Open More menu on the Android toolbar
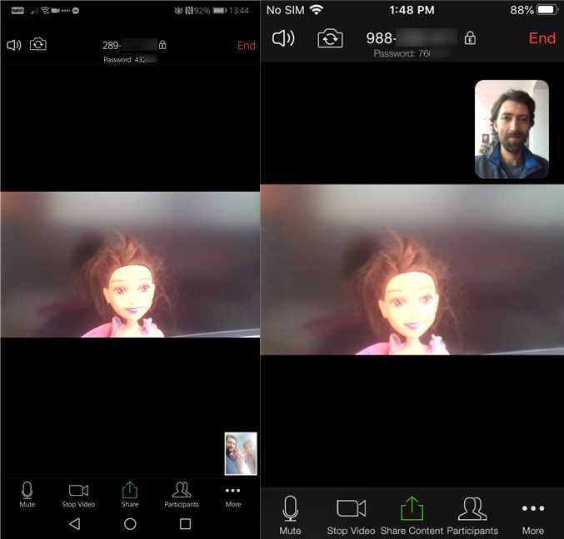The image size is (564, 539). pyautogui.click(x=233, y=497)
